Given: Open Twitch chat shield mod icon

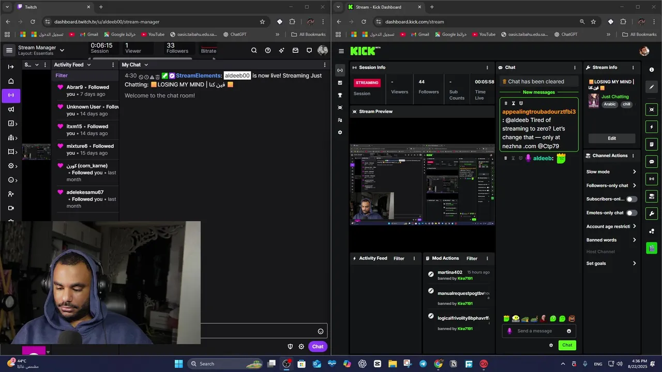Looking at the screenshot, I should (291, 347).
